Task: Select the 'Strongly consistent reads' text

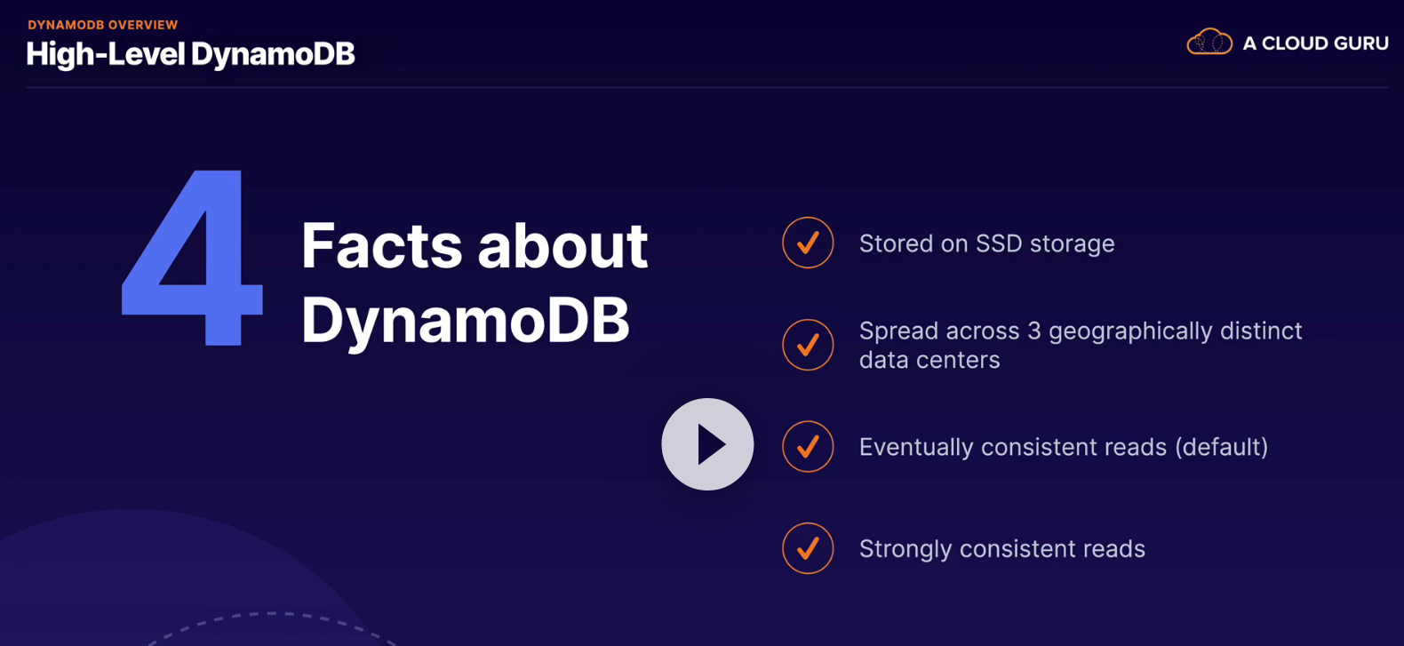Action: 1001,549
